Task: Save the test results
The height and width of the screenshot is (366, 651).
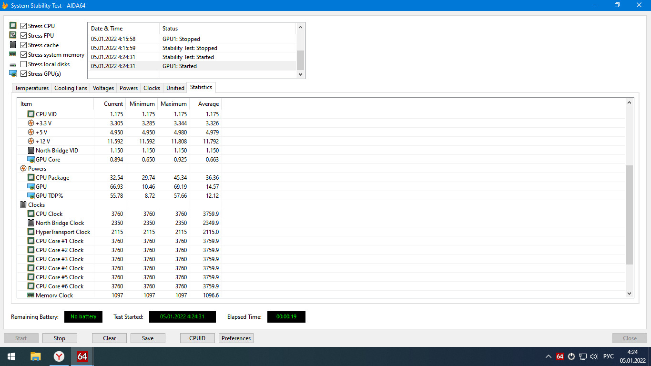Action: (148, 338)
